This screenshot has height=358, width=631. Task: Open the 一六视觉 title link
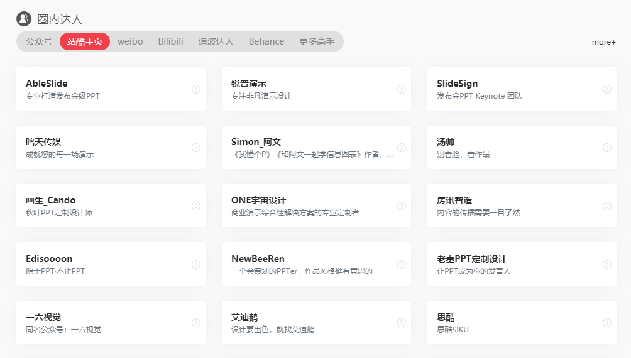point(43,317)
